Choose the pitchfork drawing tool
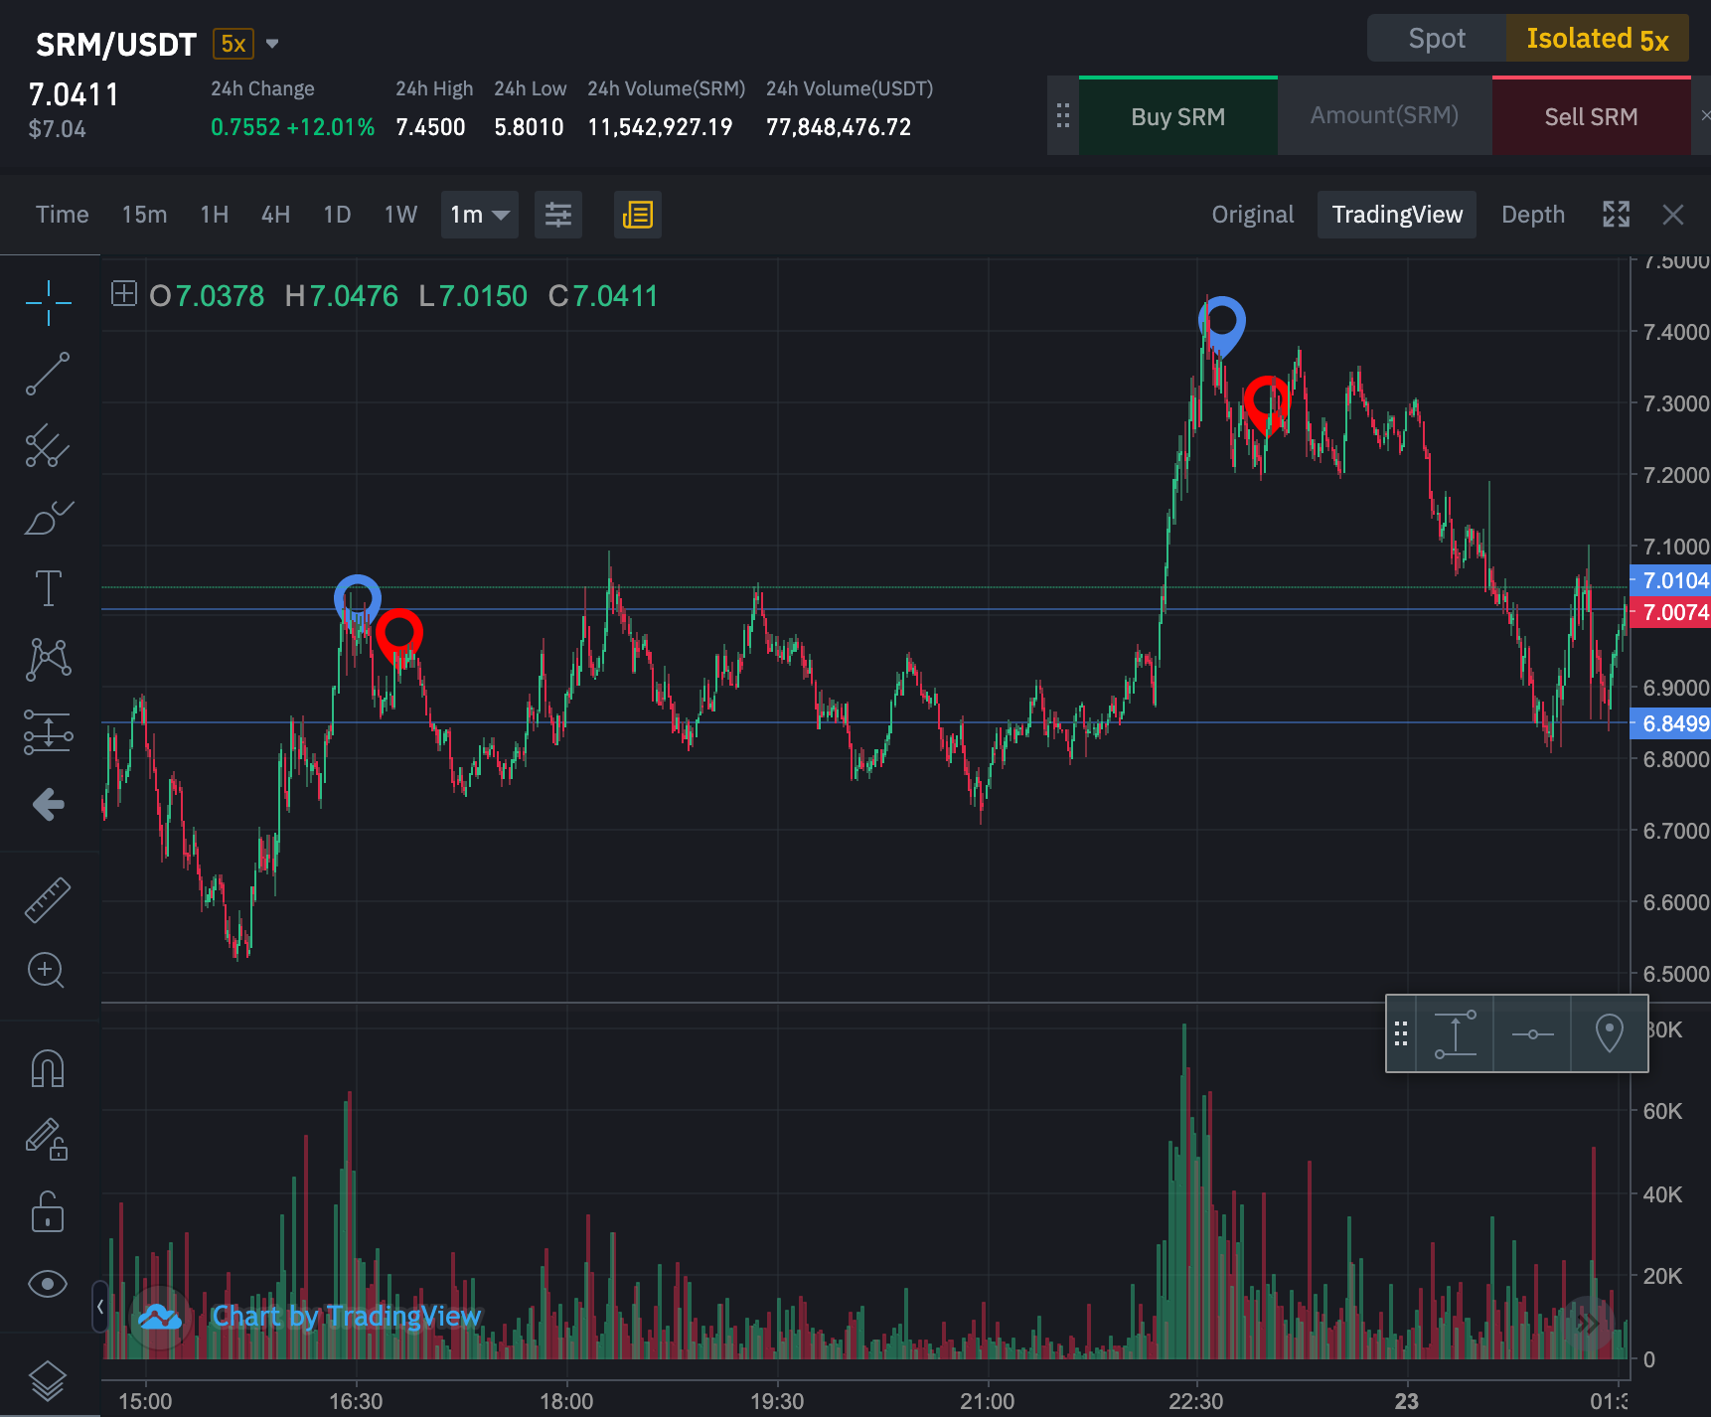 (x=48, y=445)
